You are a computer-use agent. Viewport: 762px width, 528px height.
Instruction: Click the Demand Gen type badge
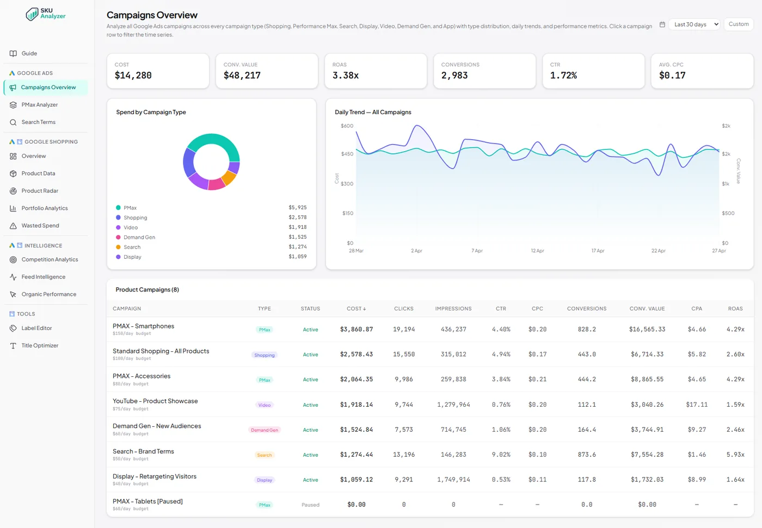pos(265,430)
